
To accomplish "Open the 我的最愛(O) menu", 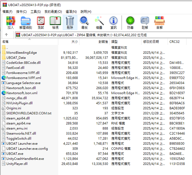I will [x=53, y=12].
